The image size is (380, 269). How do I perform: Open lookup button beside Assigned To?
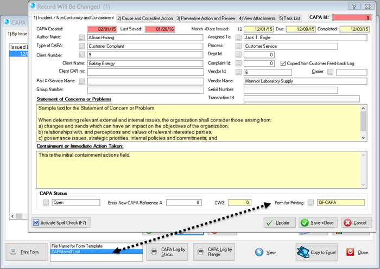(238, 37)
